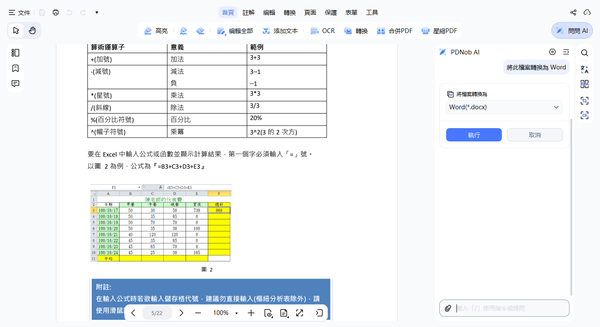
Task: Click the zoom in plus button
Action: [251, 313]
